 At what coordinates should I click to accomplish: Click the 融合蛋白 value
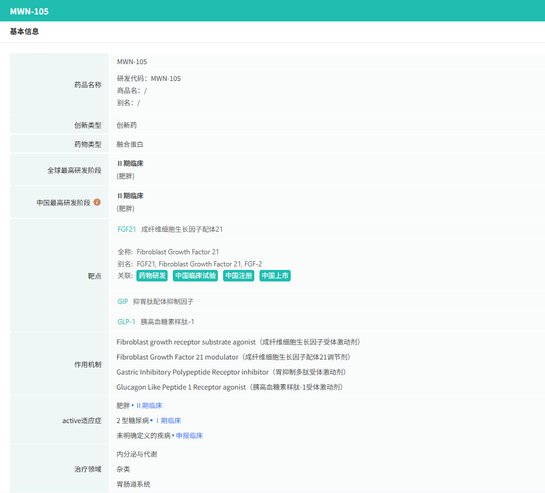click(x=130, y=144)
